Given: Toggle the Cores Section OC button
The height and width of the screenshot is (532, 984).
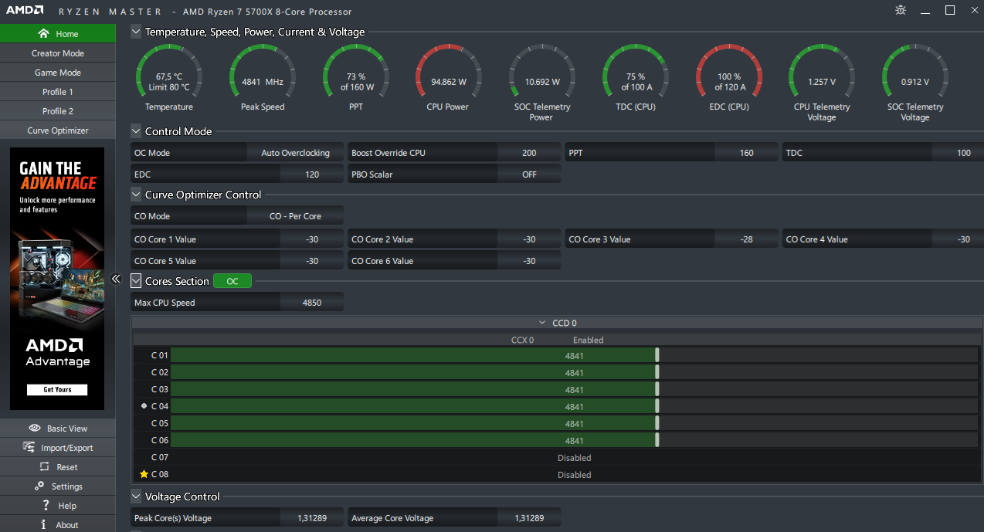Looking at the screenshot, I should [x=232, y=281].
